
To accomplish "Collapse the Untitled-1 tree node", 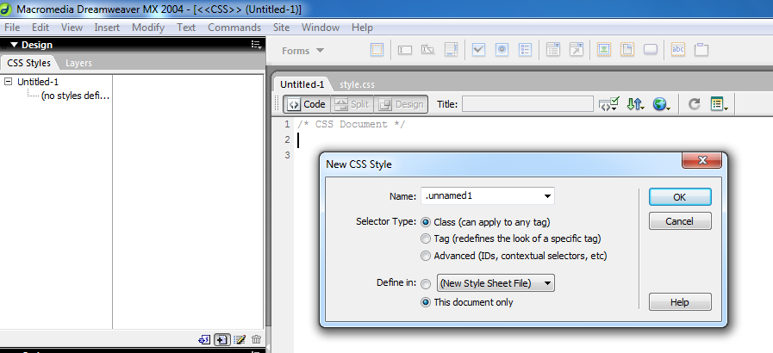I will 8,82.
